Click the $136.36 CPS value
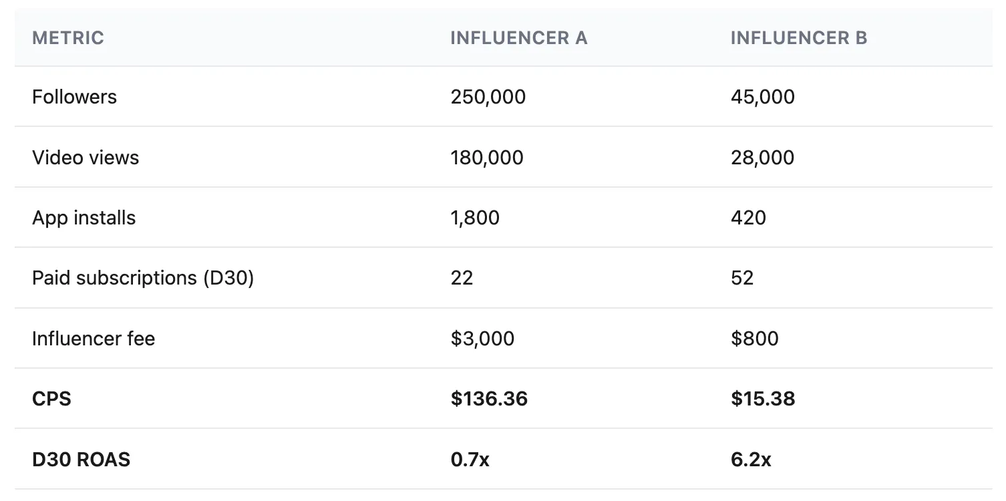This screenshot has width=1006, height=501. (489, 399)
